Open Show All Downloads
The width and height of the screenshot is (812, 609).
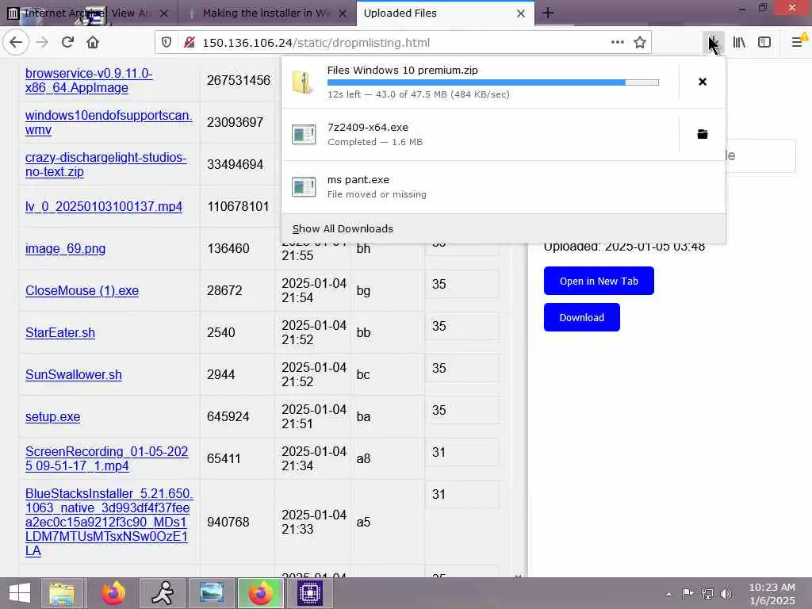(x=343, y=229)
